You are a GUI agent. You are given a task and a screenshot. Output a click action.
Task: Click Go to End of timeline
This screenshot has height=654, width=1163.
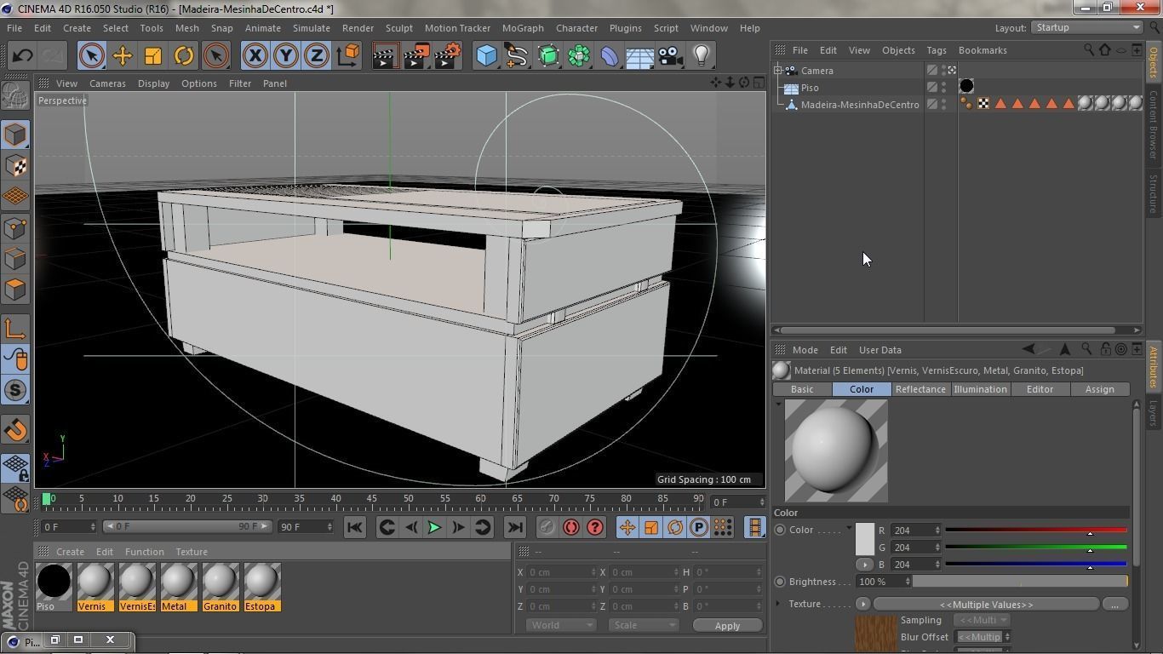(x=515, y=527)
